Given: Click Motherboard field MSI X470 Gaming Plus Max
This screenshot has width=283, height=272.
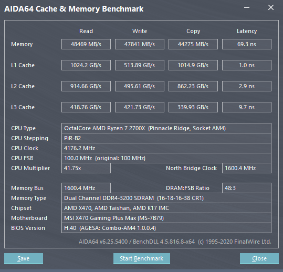Looking at the screenshot, I should [x=166, y=218].
